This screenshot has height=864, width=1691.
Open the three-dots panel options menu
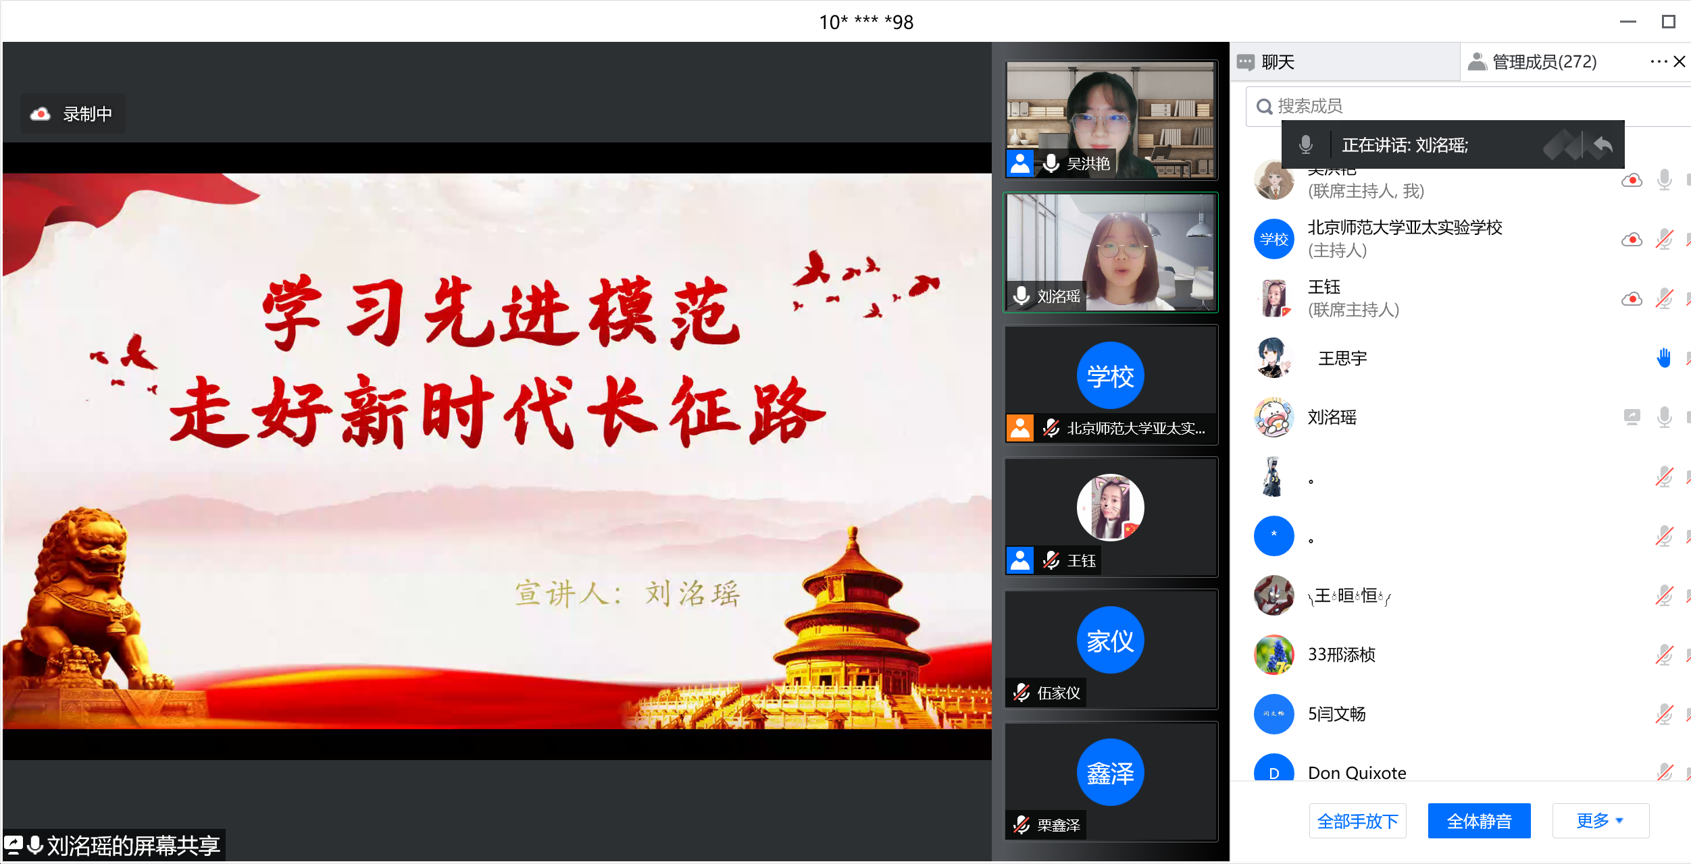[x=1658, y=61]
